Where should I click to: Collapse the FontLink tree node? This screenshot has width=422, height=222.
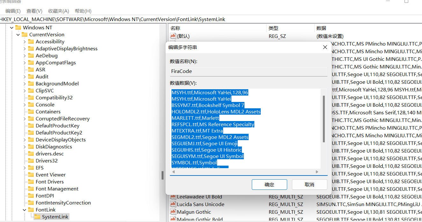25,210
